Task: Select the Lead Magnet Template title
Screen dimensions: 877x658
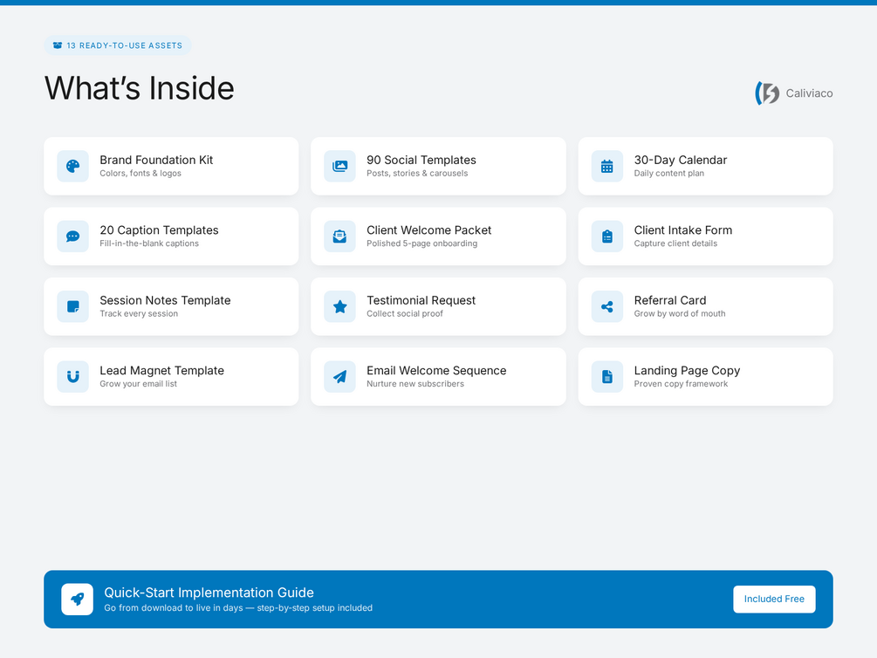Action: point(161,370)
